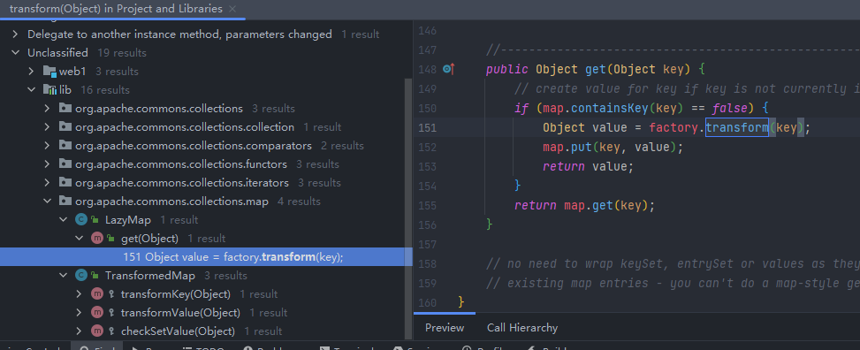Click line number 151 in the gutter
Screen dimensions: 860x350
pos(427,128)
